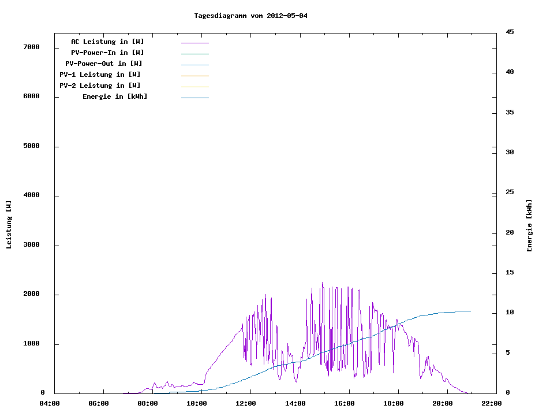Viewport: 554px width, 416px height.
Task: Click the yellow line sample beside PV-2 Leistung
Action: point(194,87)
